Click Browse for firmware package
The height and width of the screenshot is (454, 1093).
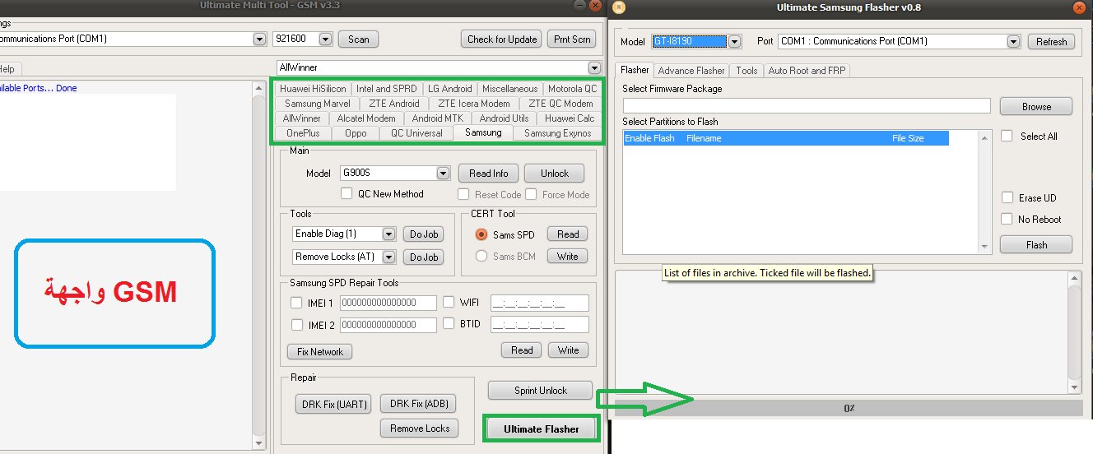(x=1036, y=106)
